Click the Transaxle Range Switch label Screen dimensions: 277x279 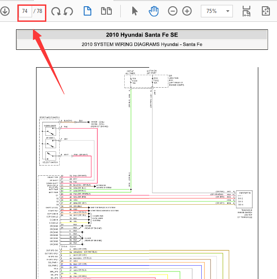coord(245,214)
